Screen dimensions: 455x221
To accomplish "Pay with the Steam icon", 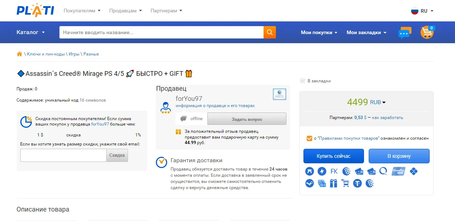I will pyautogui.click(x=309, y=183).
